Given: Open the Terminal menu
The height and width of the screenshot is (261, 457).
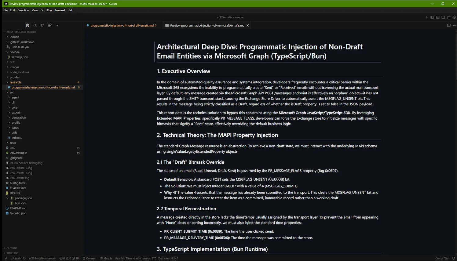Looking at the screenshot, I should point(60,10).
